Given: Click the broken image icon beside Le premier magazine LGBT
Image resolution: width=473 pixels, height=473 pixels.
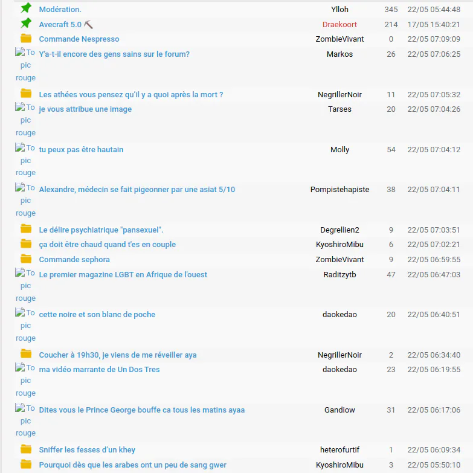Looking at the screenshot, I should [20, 272].
